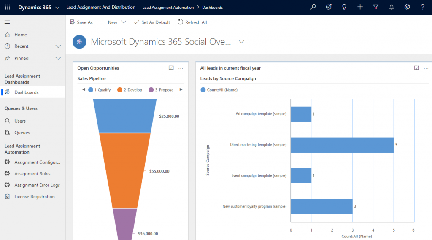The image size is (432, 240).
Task: Click the Event campaign template bar
Action: 301,176
